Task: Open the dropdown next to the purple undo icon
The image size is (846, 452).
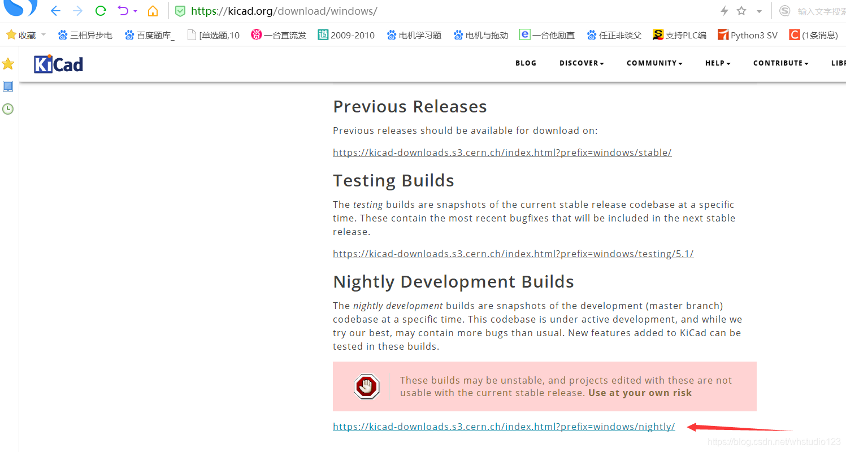Action: tap(136, 11)
